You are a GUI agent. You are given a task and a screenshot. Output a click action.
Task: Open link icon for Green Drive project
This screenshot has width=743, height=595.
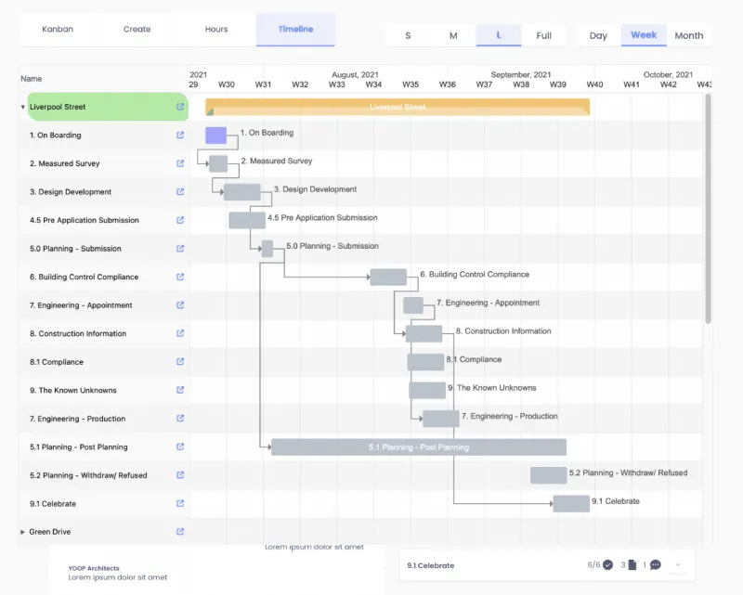(x=180, y=532)
